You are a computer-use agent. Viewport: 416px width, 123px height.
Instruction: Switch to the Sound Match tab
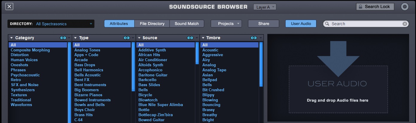(187, 23)
